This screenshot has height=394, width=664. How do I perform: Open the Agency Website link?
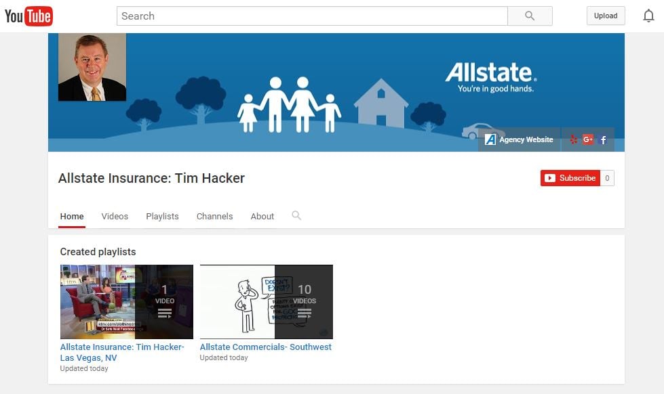pyautogui.click(x=519, y=139)
